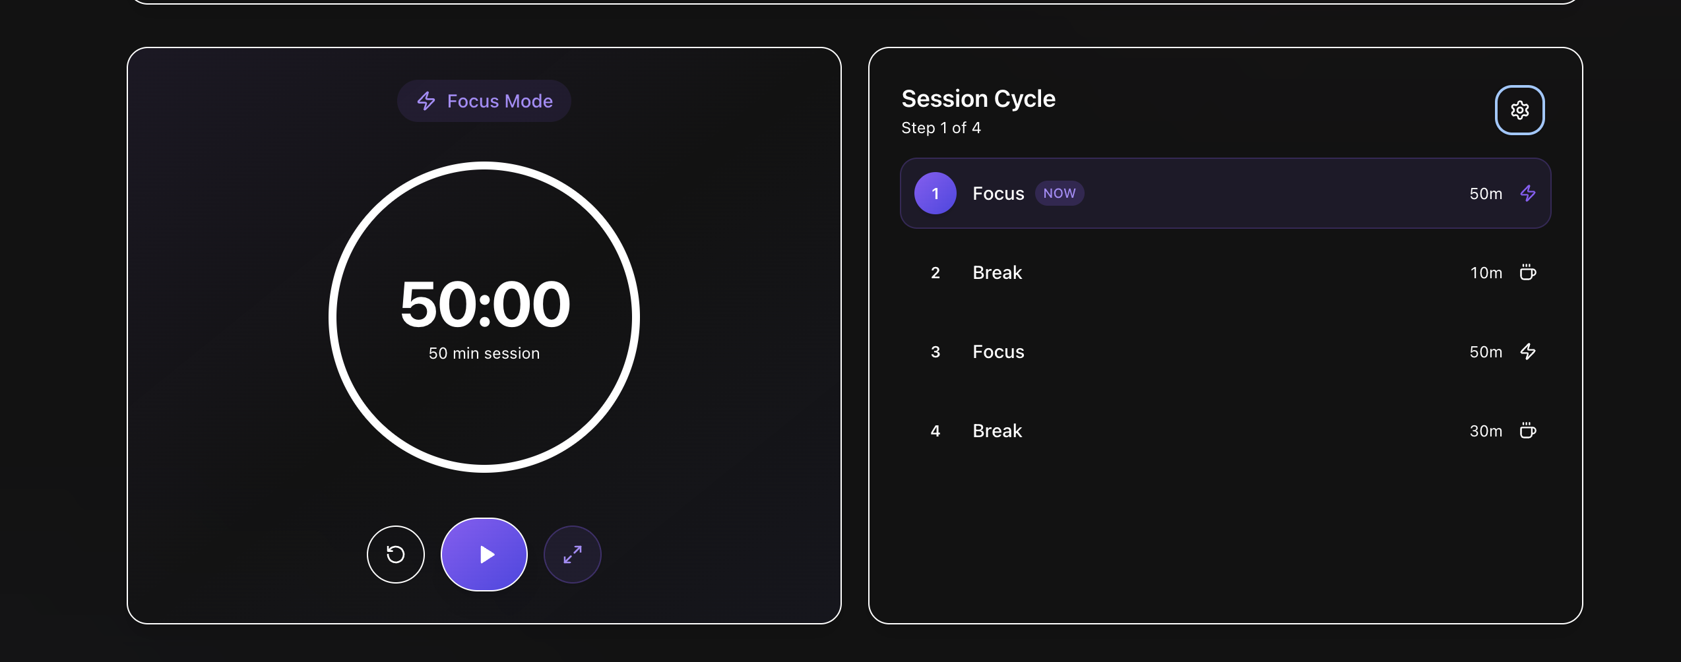The height and width of the screenshot is (662, 1681).
Task: Click the NOW badge on current step
Action: [1060, 193]
